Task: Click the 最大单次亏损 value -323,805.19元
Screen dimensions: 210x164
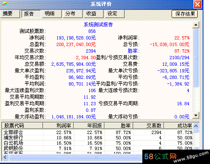Action: (x=173, y=71)
